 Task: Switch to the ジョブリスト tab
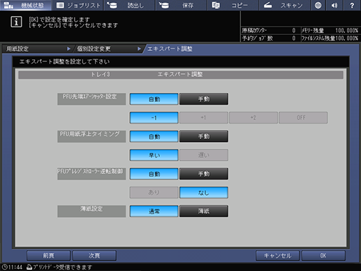(x=78, y=5)
